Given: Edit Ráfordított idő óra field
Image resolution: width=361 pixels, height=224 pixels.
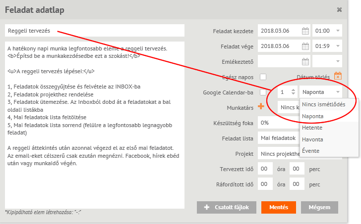Looking at the screenshot, I should [265, 184].
